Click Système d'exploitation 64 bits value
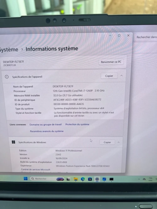The image size is (157, 209). (x=79, y=108)
